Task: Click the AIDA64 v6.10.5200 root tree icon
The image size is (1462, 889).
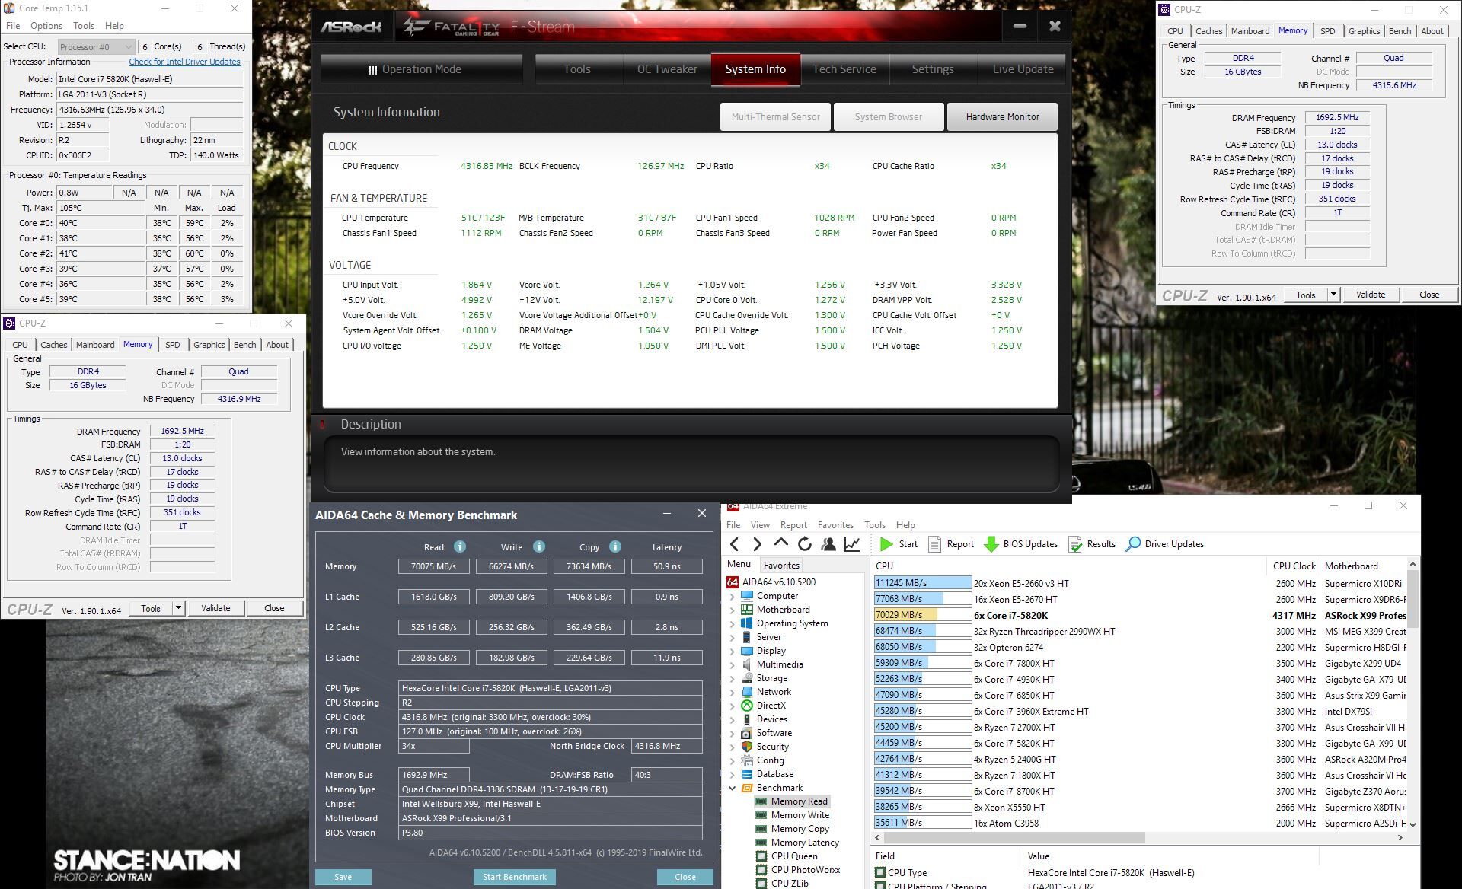Action: coord(733,582)
